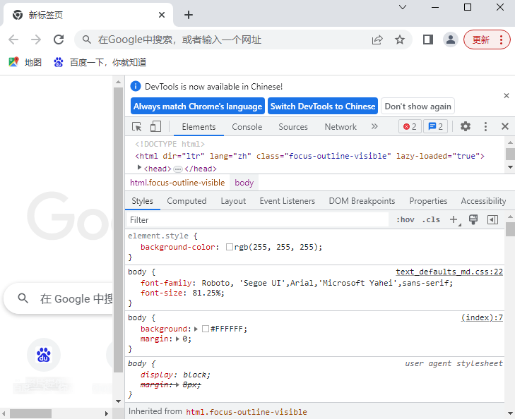Click html.focus-outline-visible in Inherited from

coord(247,412)
